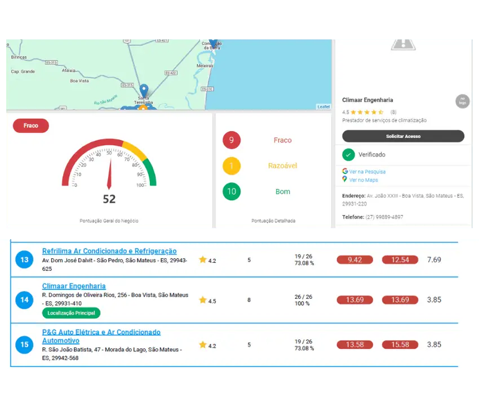Open the Ver no Maps link

(x=363, y=180)
